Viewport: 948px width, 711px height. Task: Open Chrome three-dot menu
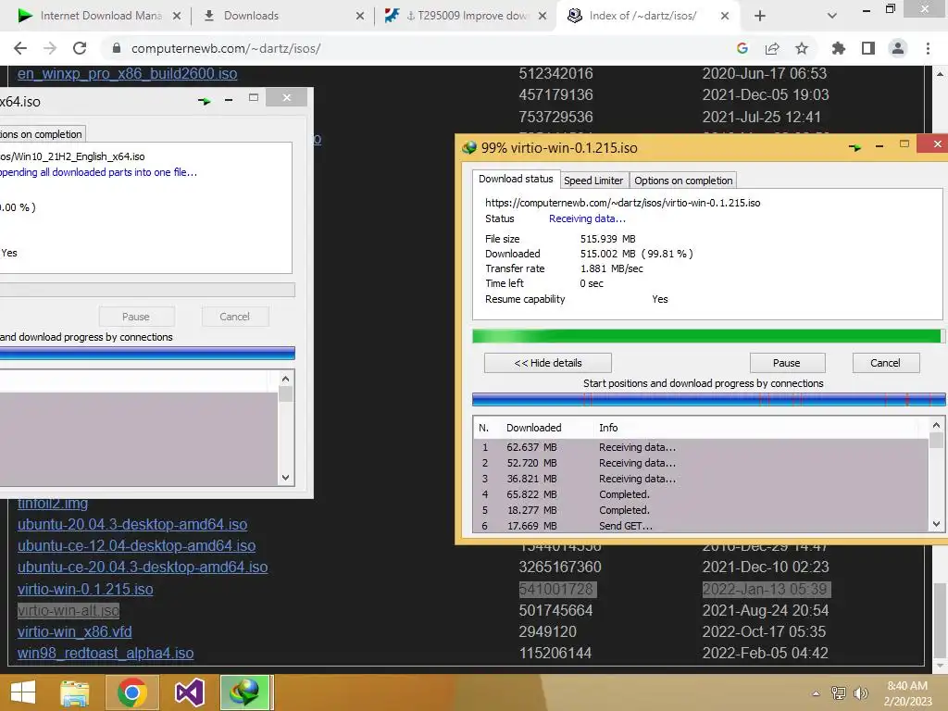pos(928,48)
